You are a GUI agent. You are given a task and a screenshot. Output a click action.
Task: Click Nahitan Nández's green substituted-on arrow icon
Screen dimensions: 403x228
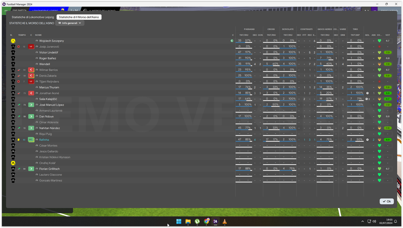pos(31,128)
